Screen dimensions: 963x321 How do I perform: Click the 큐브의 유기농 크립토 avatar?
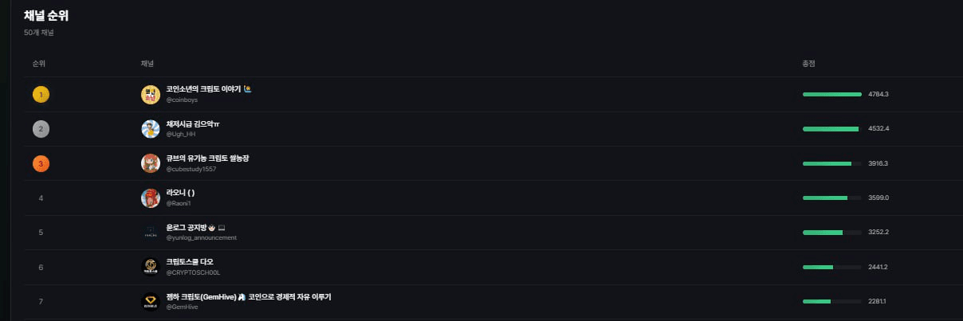[x=150, y=163]
